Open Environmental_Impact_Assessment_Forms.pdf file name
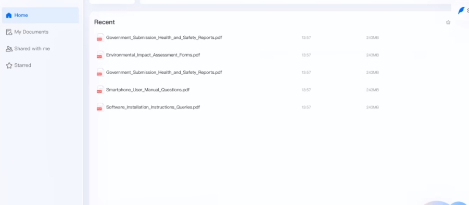The width and height of the screenshot is (469, 205). pos(153,55)
